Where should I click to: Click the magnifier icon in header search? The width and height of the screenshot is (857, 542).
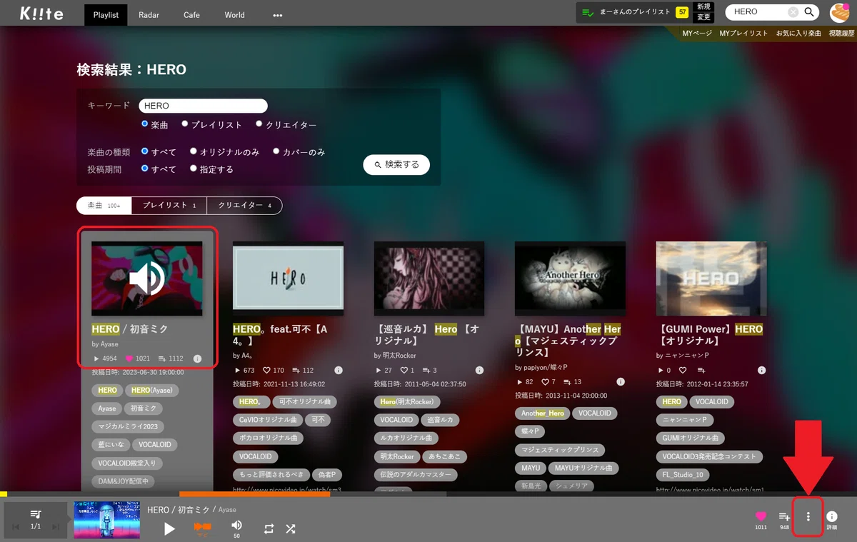tap(809, 12)
